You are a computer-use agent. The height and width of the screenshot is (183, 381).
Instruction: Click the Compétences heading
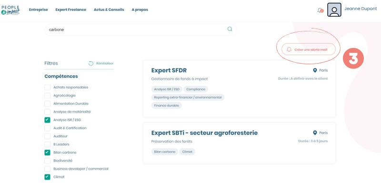61,77
